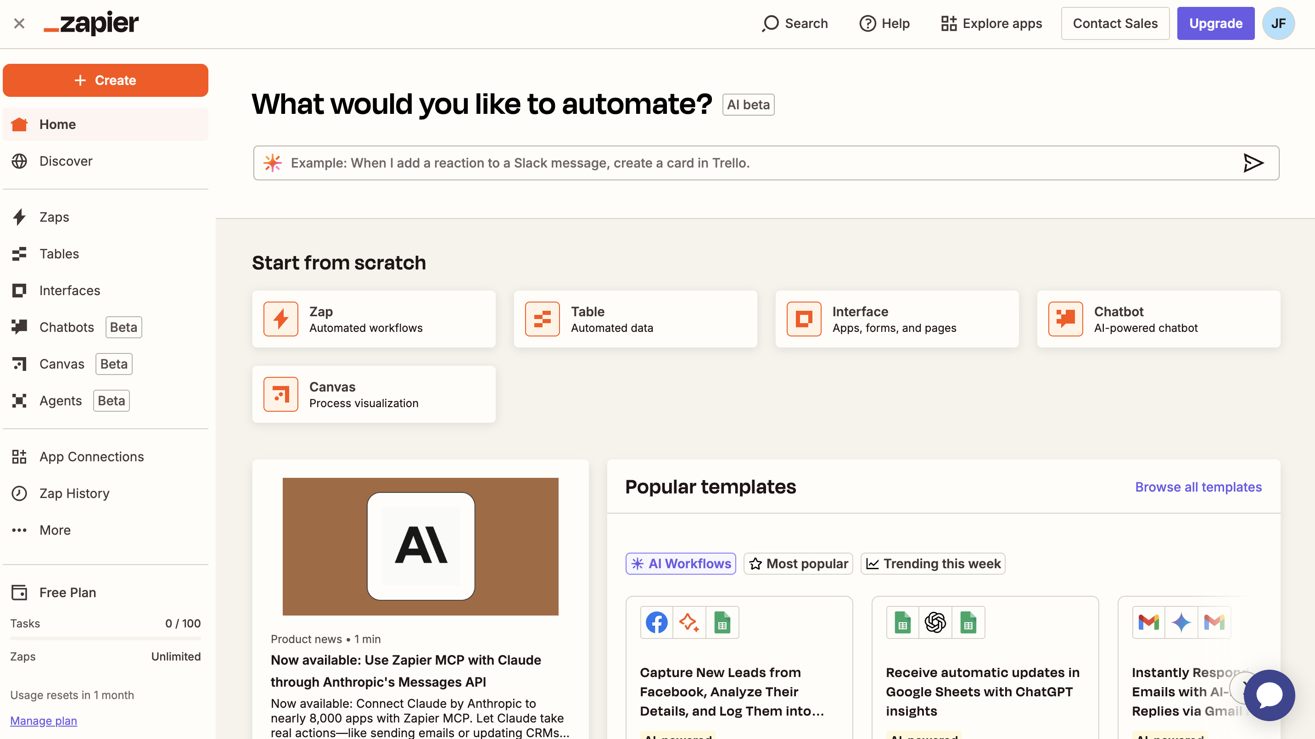Open the Help menu
Image resolution: width=1315 pixels, height=739 pixels.
point(884,23)
